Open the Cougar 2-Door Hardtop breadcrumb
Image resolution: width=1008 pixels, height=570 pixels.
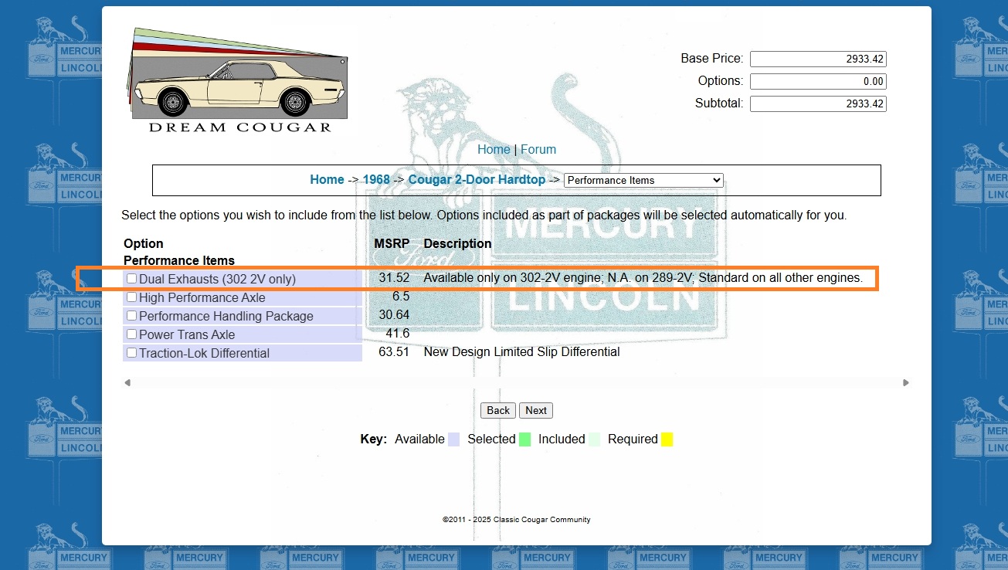[477, 179]
